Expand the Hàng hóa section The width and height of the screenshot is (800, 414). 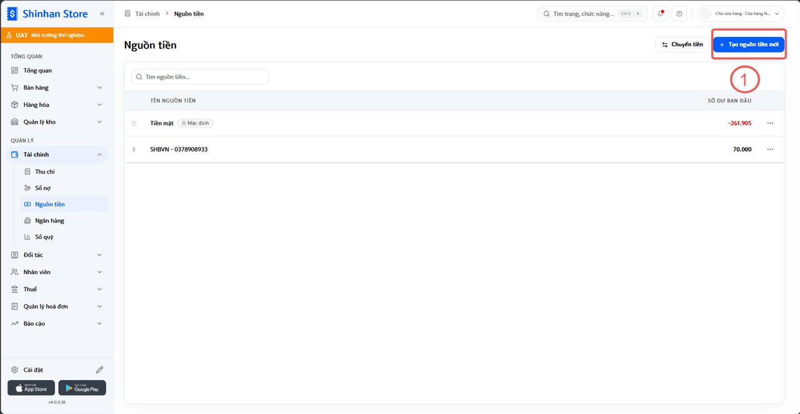pos(57,105)
